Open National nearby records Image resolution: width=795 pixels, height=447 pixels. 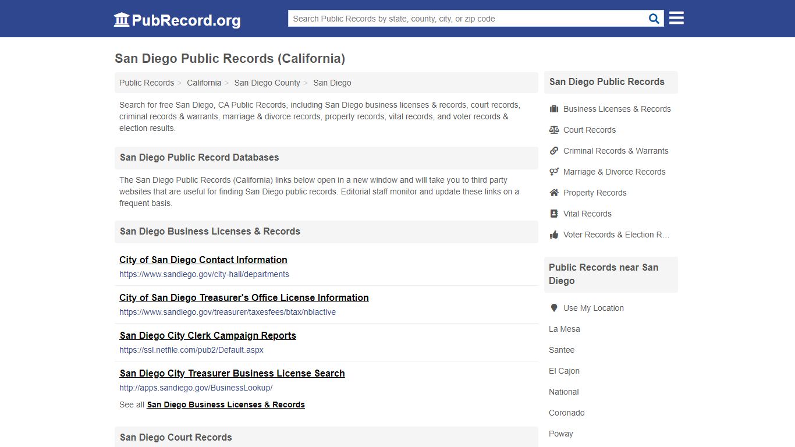(564, 392)
